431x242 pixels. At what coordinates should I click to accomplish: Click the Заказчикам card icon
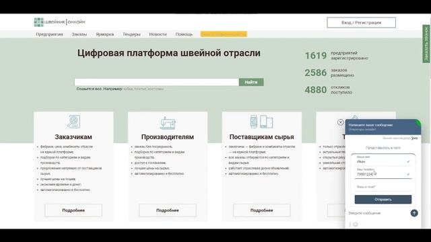coord(73,122)
